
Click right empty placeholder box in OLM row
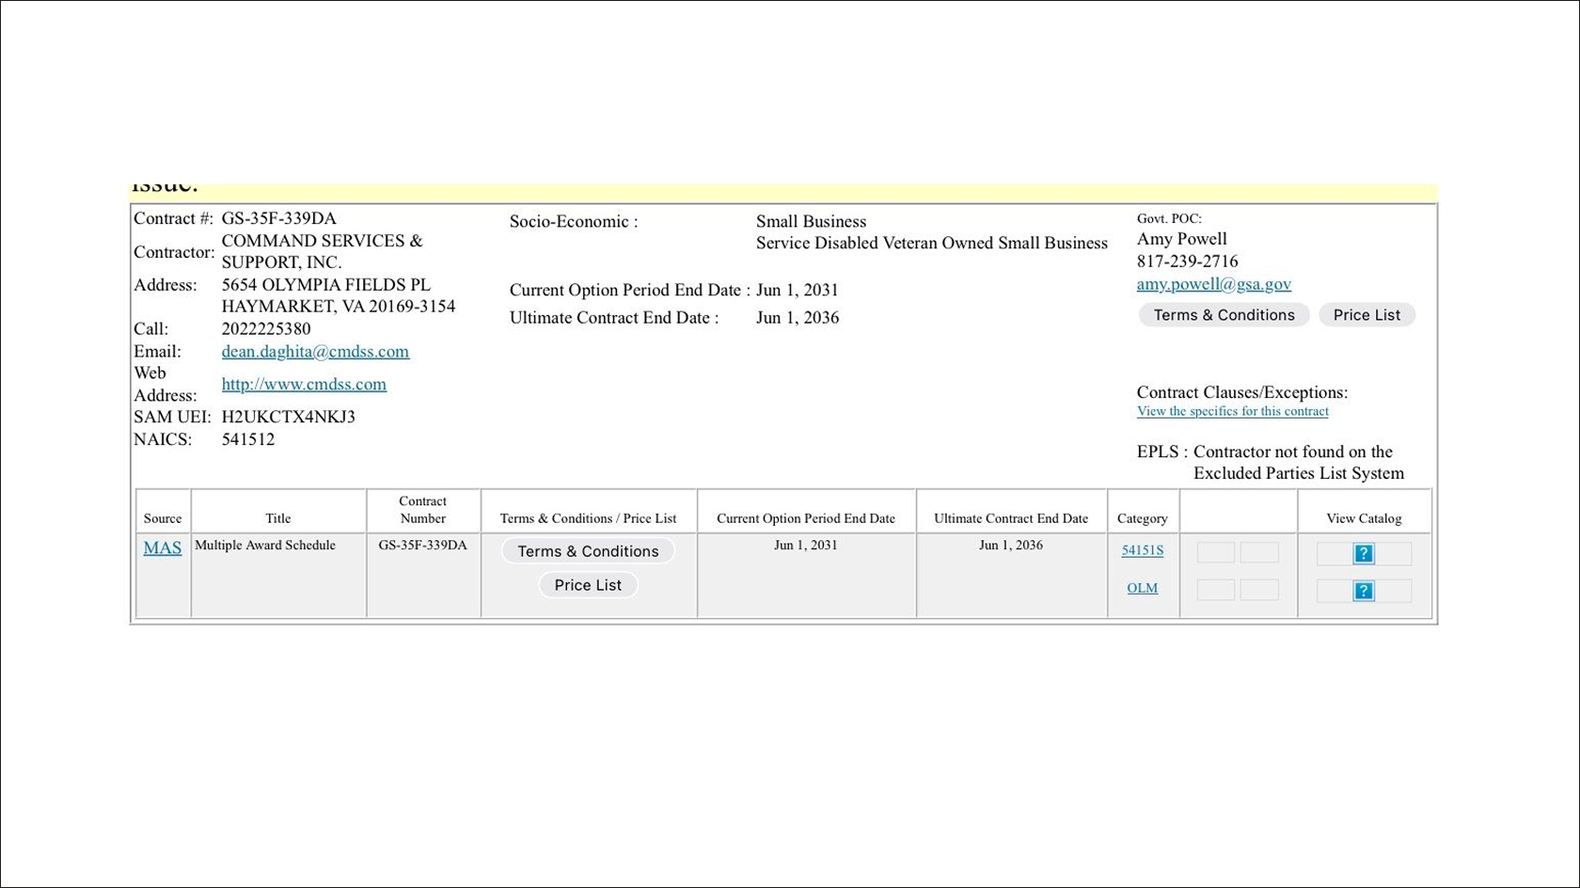coord(1259,590)
